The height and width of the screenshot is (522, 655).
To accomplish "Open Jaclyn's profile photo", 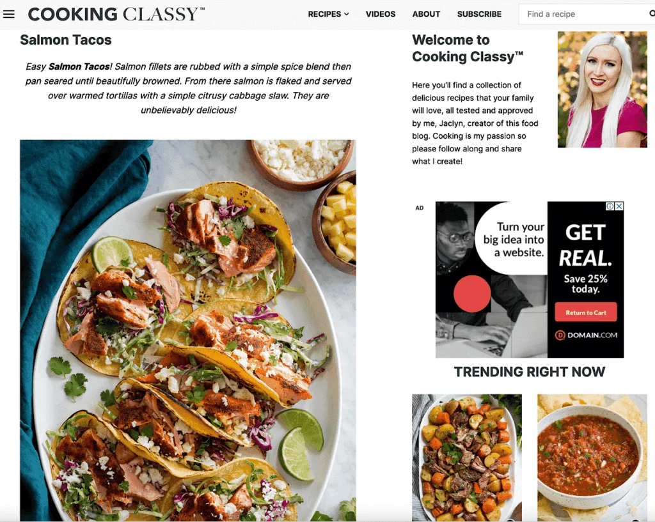I will (602, 89).
